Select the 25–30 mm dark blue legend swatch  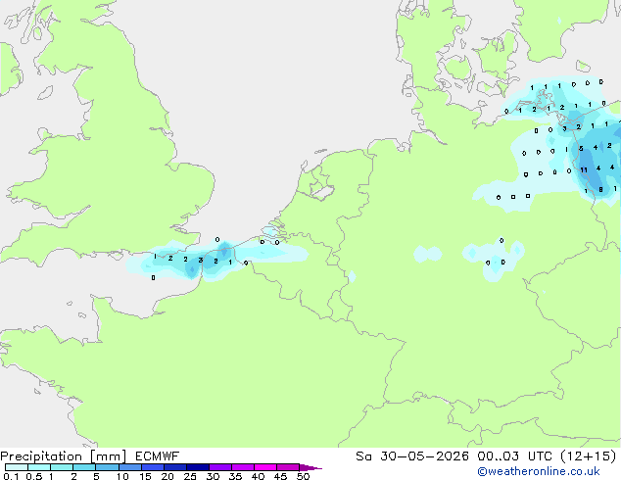click(197, 467)
